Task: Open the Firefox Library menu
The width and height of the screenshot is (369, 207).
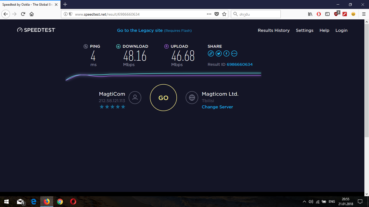Action: pyautogui.click(x=310, y=14)
